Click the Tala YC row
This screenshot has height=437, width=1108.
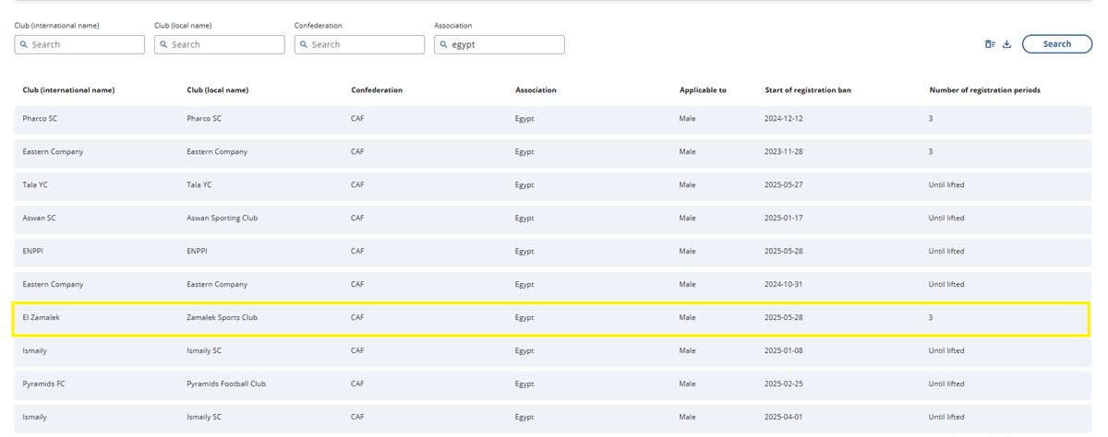click(x=552, y=185)
